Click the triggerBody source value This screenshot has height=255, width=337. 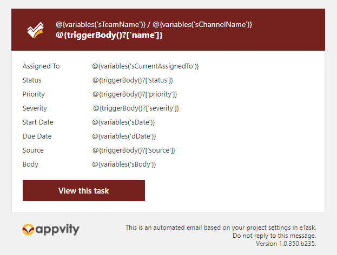(134, 150)
